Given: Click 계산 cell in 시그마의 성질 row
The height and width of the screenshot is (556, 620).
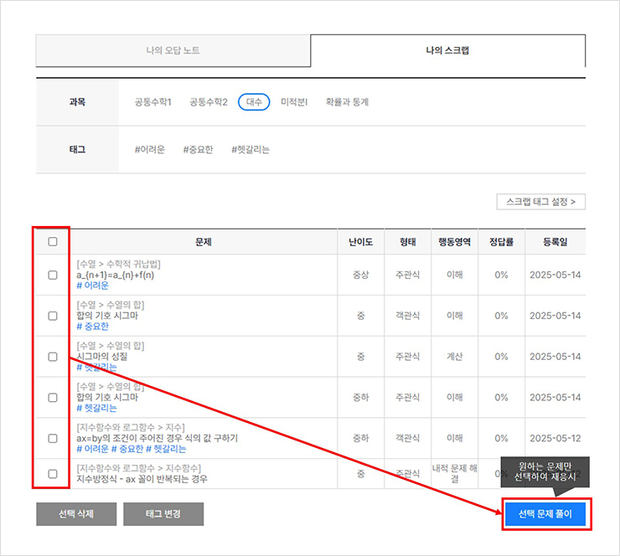Looking at the screenshot, I should pos(455,357).
